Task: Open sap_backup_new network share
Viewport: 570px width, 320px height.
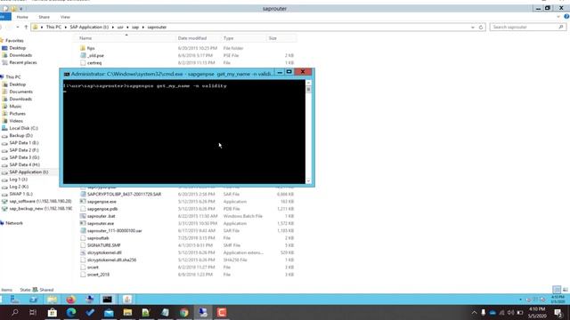Action: coord(40,209)
